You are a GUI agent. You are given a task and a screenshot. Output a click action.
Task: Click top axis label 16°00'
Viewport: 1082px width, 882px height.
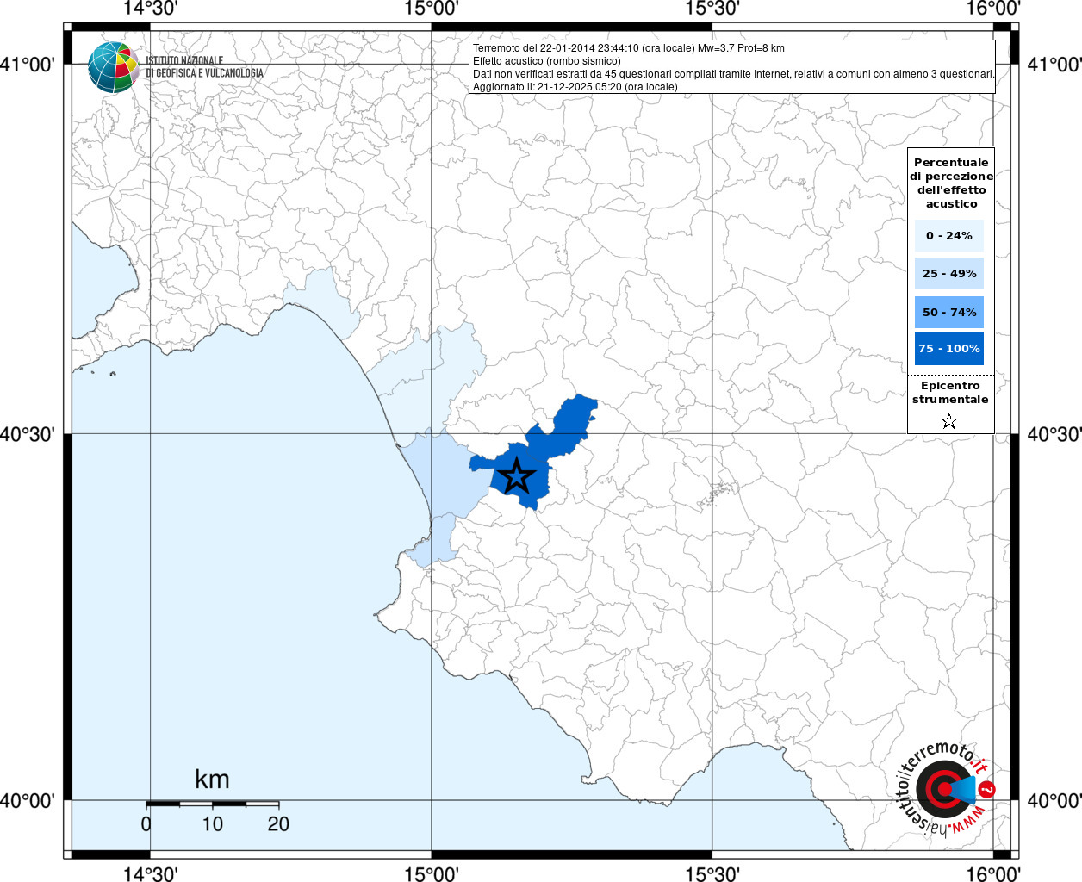coord(993,9)
